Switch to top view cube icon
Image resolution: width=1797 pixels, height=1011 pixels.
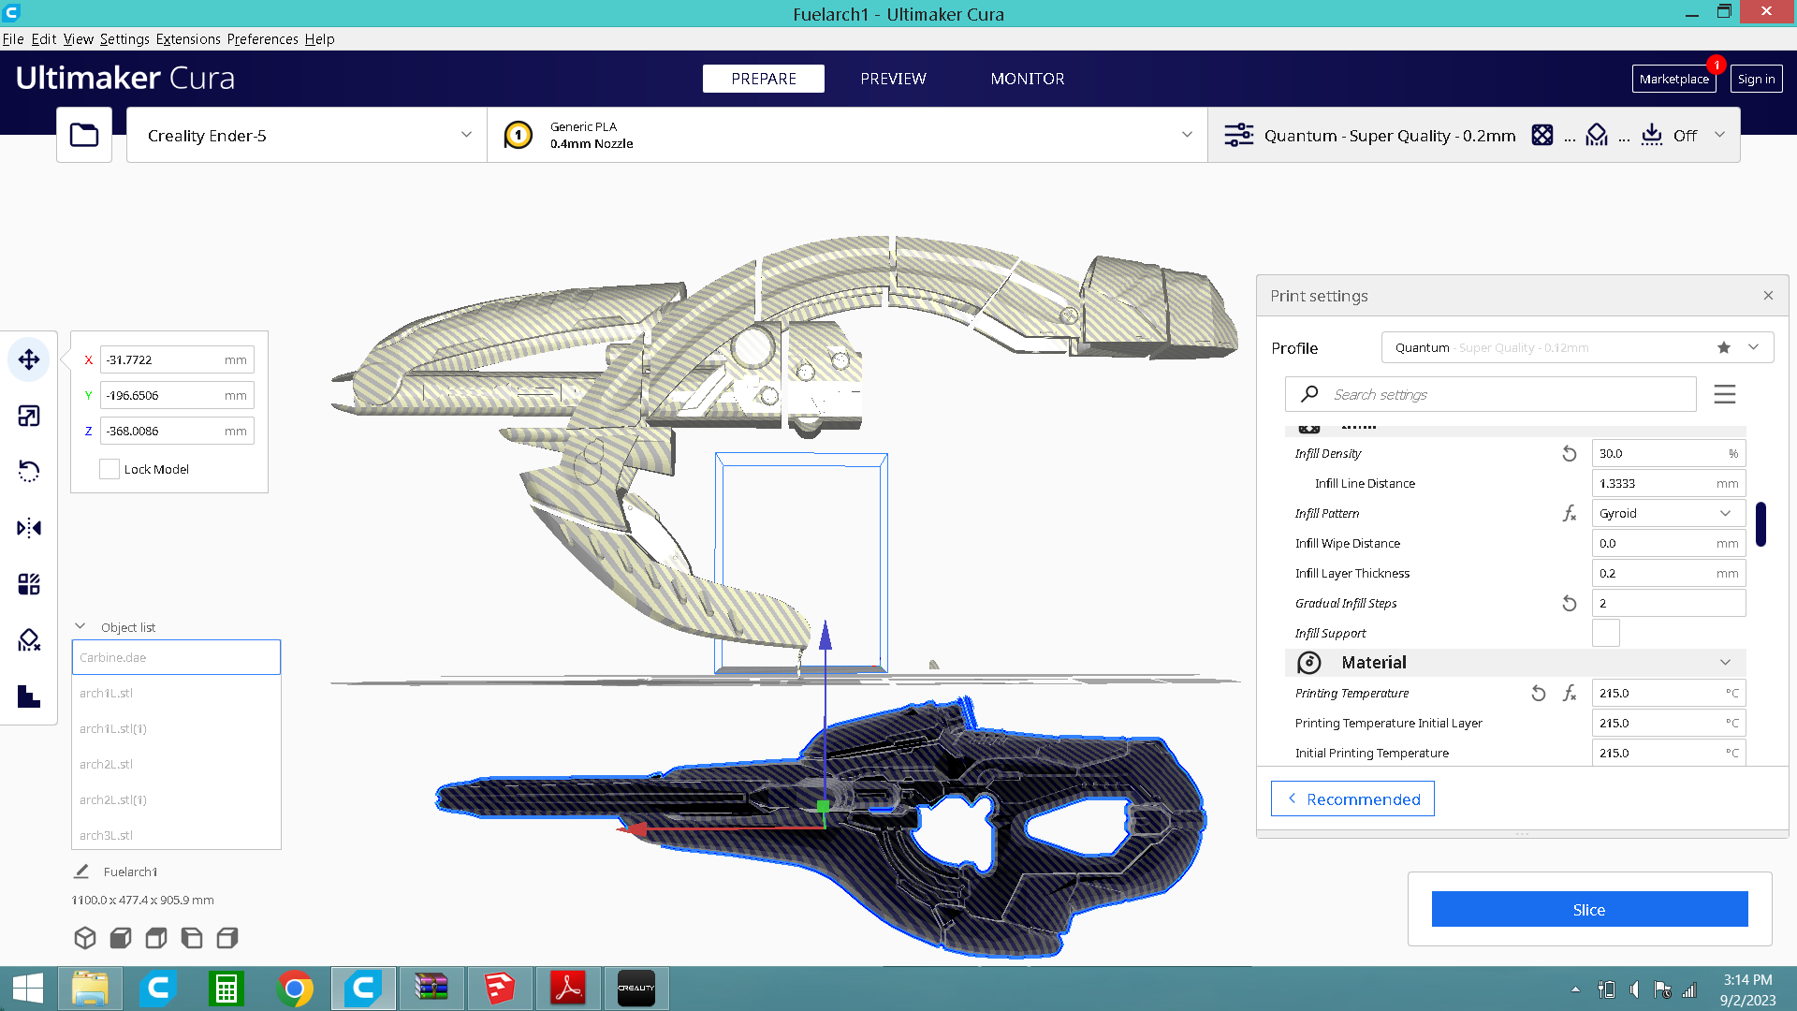tap(156, 937)
